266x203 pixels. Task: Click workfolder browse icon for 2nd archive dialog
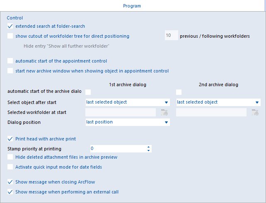(x=255, y=112)
